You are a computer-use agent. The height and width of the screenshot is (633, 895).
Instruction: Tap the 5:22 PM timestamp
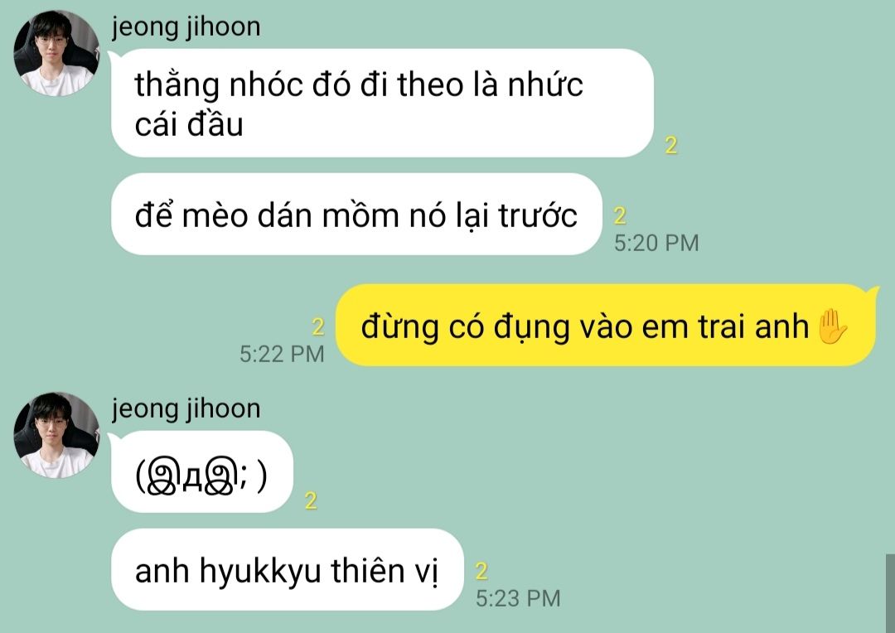click(x=282, y=354)
